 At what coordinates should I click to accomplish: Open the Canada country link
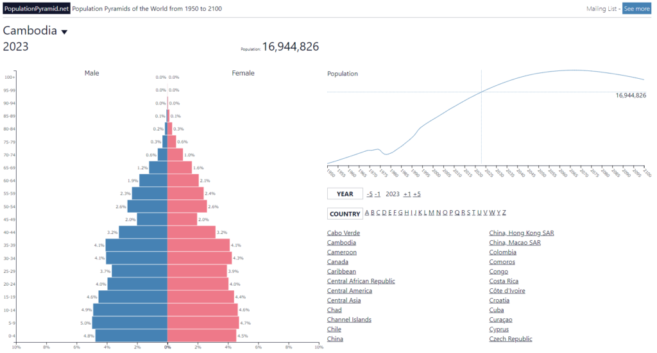[337, 262]
